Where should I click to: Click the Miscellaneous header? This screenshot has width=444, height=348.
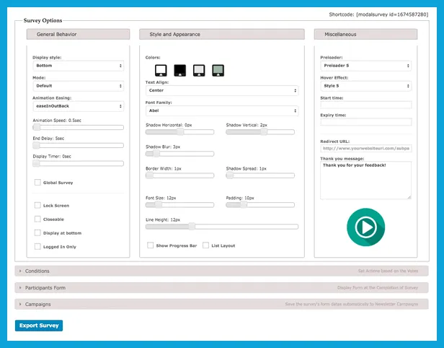(365, 35)
